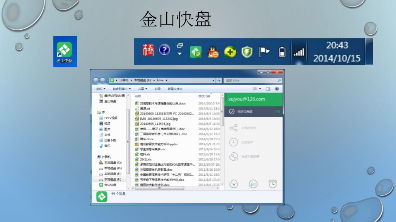This screenshot has width=396, height=222.
Task: Click the blue question mark tray icon
Action: [x=164, y=50]
